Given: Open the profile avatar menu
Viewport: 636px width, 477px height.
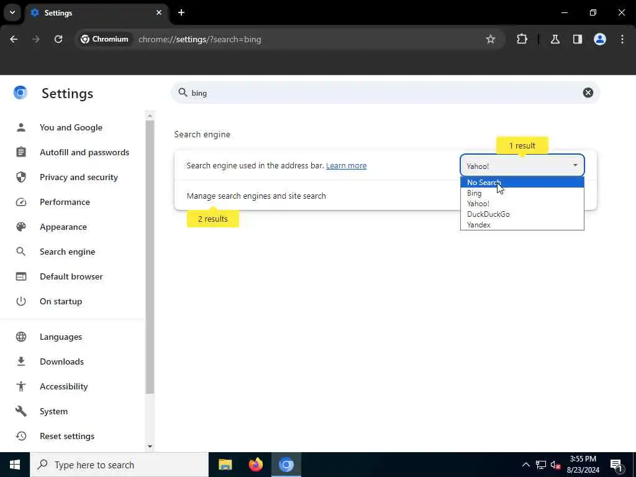Looking at the screenshot, I should (x=600, y=39).
